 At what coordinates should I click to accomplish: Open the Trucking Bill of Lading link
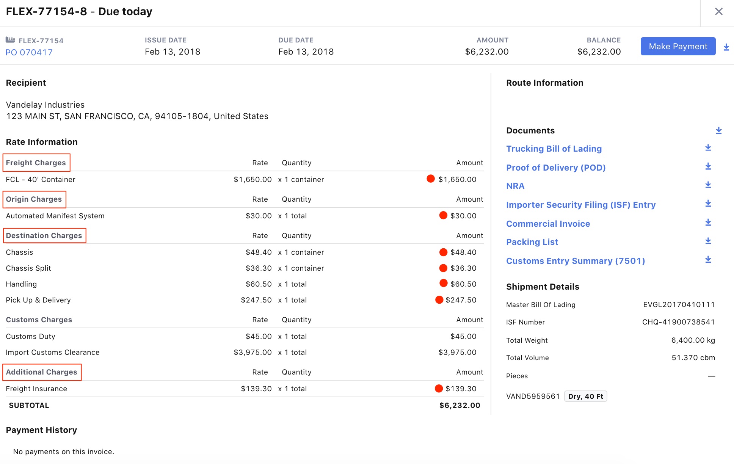(x=554, y=149)
